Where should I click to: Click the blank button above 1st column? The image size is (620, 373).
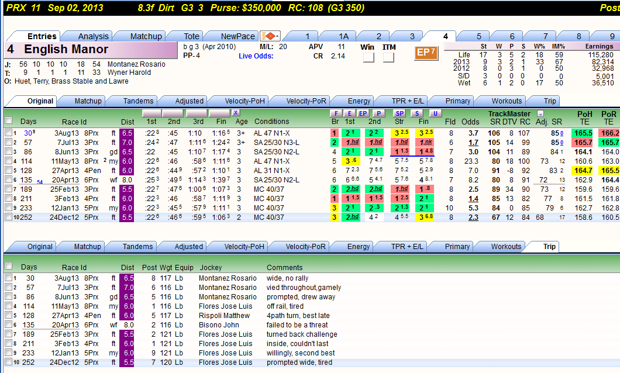(151, 113)
